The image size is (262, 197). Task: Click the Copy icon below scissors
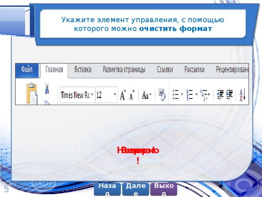(47, 103)
